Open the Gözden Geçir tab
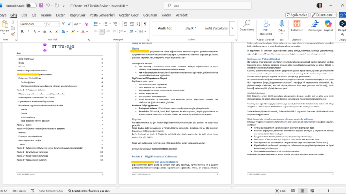Image resolution: width=346 pixels, height=194 pixels. pos(129,15)
